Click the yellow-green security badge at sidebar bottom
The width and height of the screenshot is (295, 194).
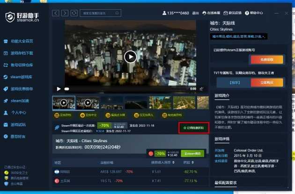coord(6,172)
